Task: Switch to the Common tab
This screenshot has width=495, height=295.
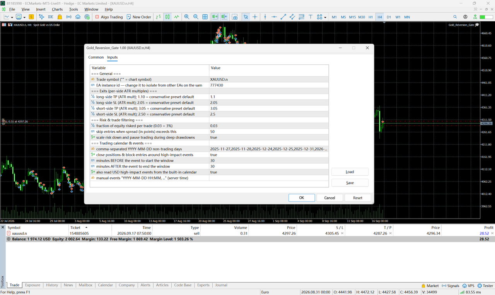Action: [96, 57]
